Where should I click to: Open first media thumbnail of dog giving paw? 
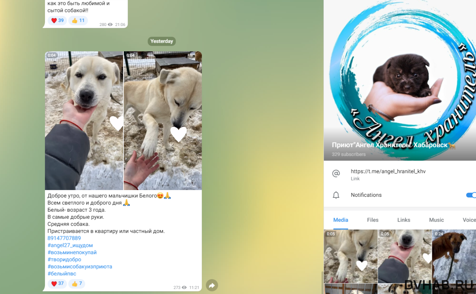(x=351, y=256)
